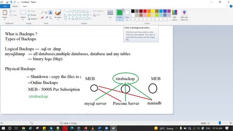
Task: Pick the red color swatch
Action: click(x=145, y=11)
